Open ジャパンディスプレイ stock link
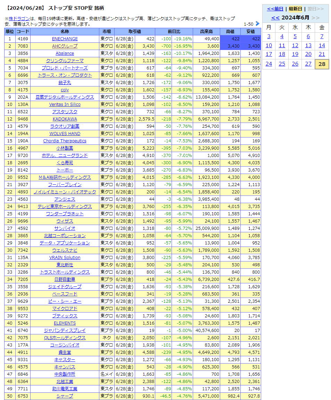 coord(65,331)
